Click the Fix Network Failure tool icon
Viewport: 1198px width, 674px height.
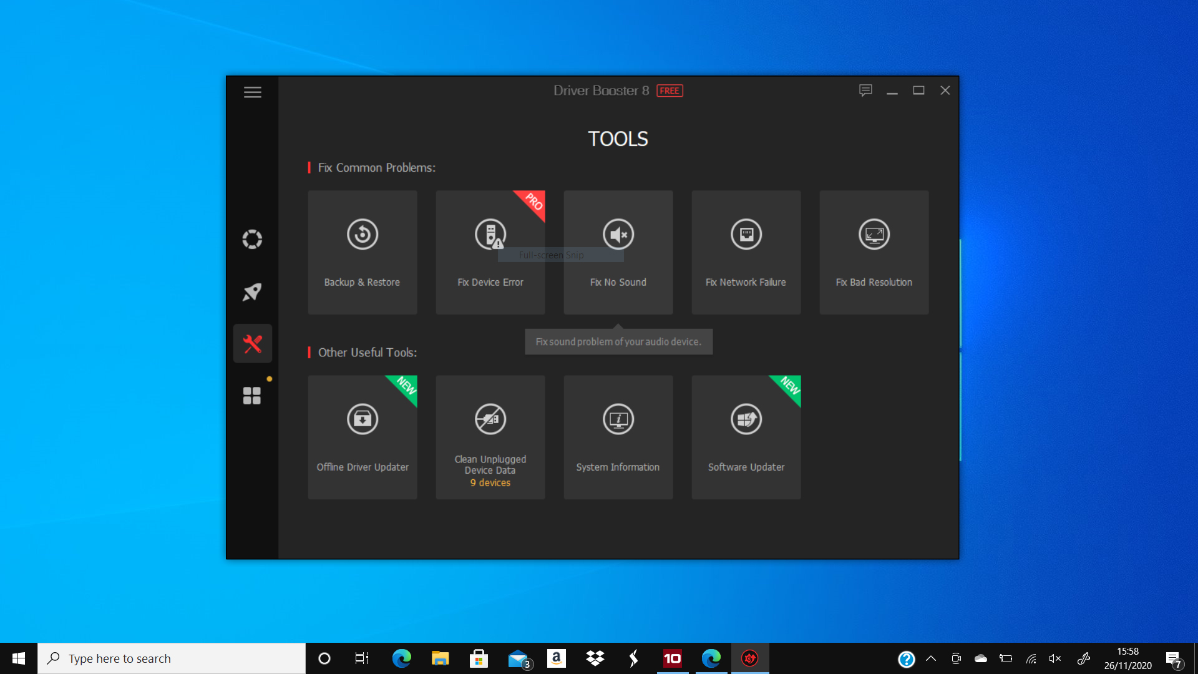pos(746,235)
